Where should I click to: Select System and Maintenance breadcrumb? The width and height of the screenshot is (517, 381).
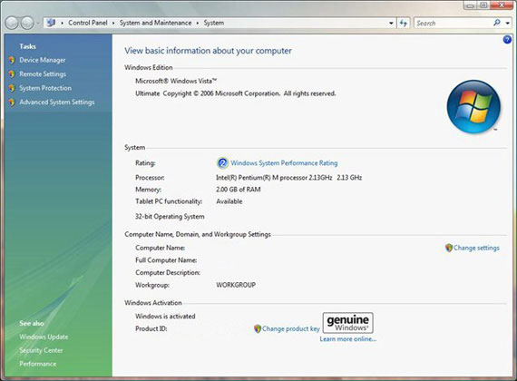pyautogui.click(x=155, y=23)
